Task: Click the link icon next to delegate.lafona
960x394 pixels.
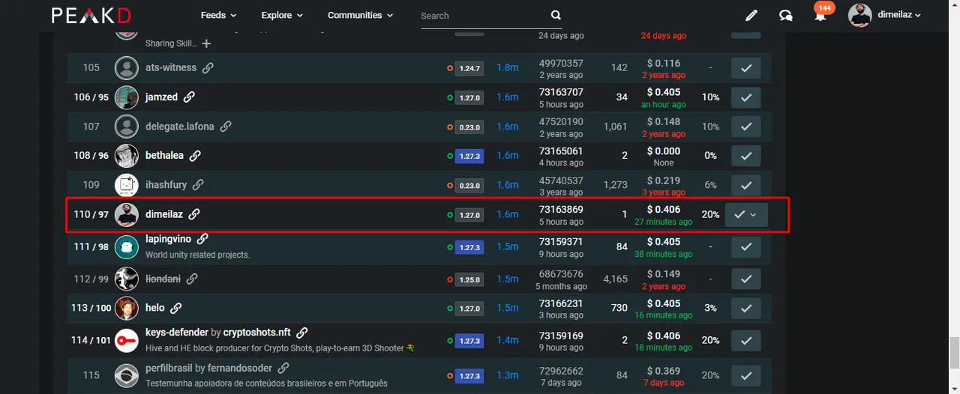Action: [226, 127]
